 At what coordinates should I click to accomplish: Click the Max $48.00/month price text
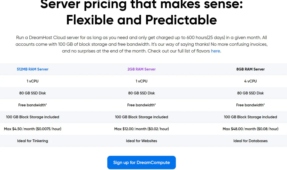coord(250,129)
